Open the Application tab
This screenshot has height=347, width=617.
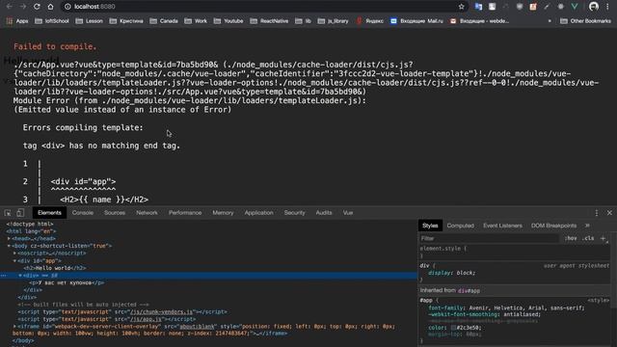[x=258, y=213]
